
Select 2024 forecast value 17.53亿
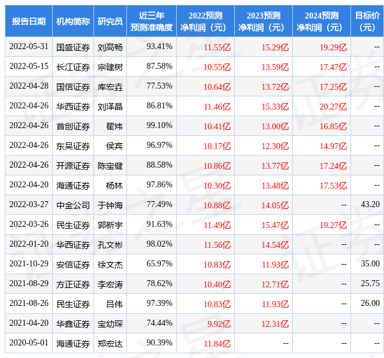[333, 186]
